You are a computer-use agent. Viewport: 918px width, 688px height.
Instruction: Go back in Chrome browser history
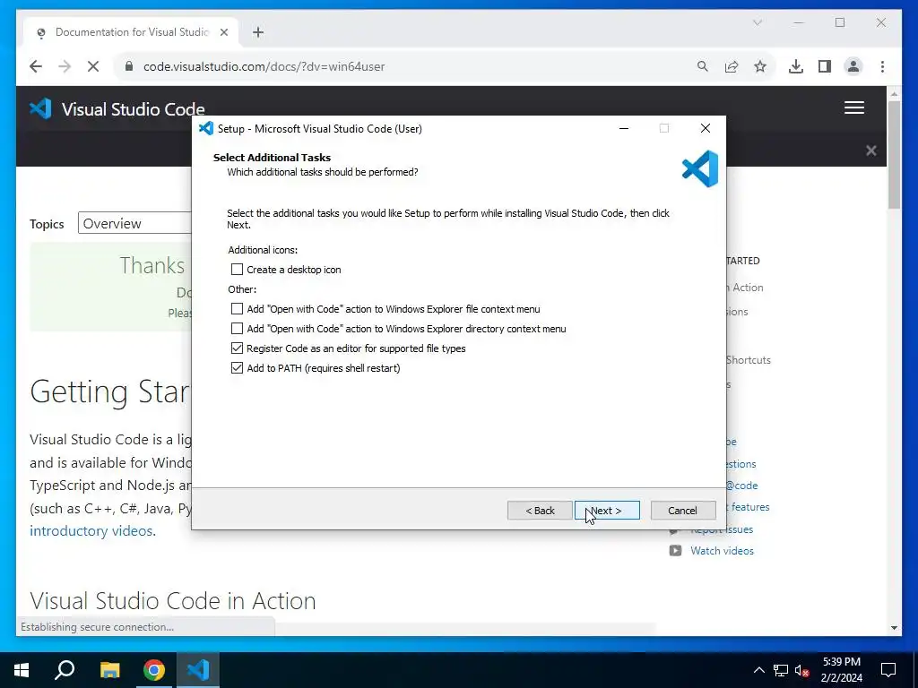(x=36, y=66)
